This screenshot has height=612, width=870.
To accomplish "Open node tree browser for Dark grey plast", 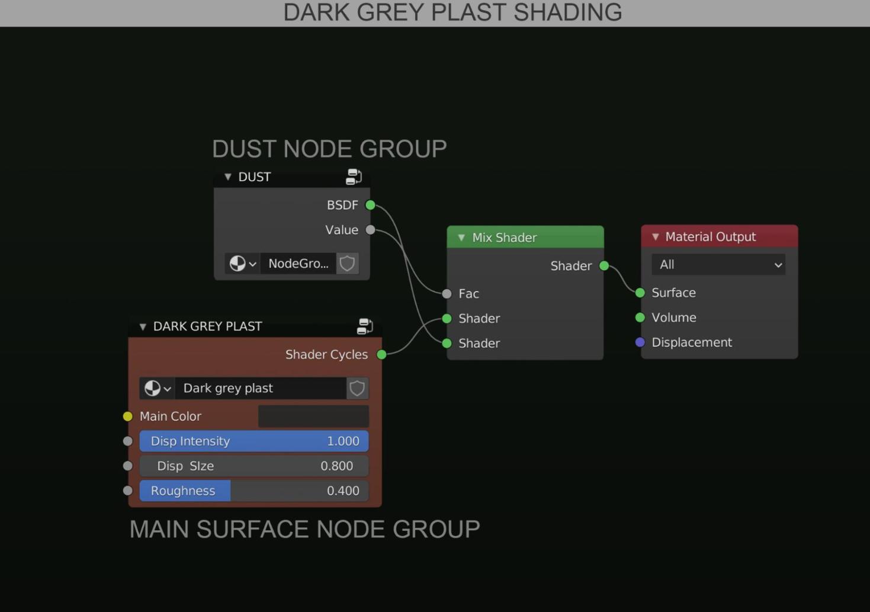I will pyautogui.click(x=158, y=388).
